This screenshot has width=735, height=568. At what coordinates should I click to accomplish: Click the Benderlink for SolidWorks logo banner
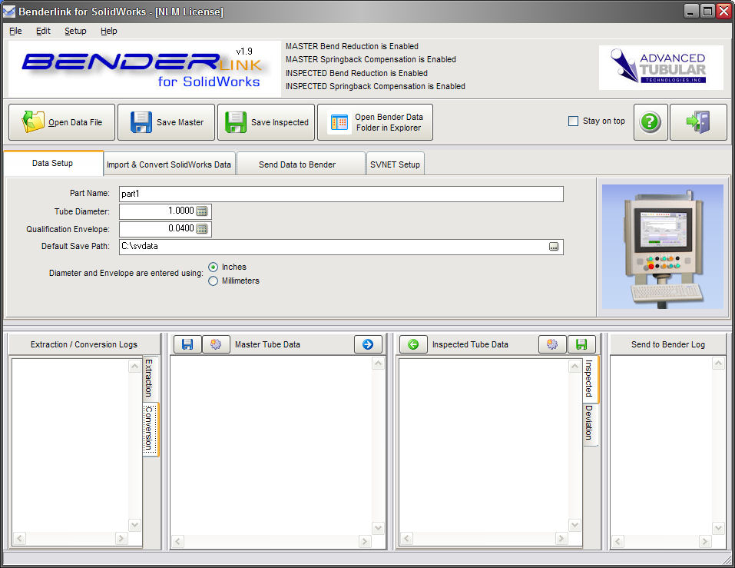click(x=144, y=68)
